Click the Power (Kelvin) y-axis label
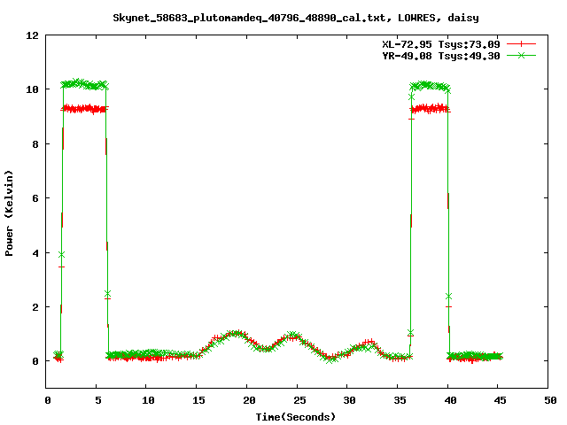The width and height of the screenshot is (567, 425). point(9,213)
